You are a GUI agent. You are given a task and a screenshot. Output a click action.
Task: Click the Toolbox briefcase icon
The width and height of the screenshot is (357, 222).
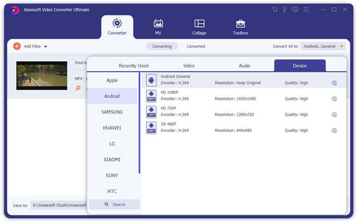coord(240,24)
